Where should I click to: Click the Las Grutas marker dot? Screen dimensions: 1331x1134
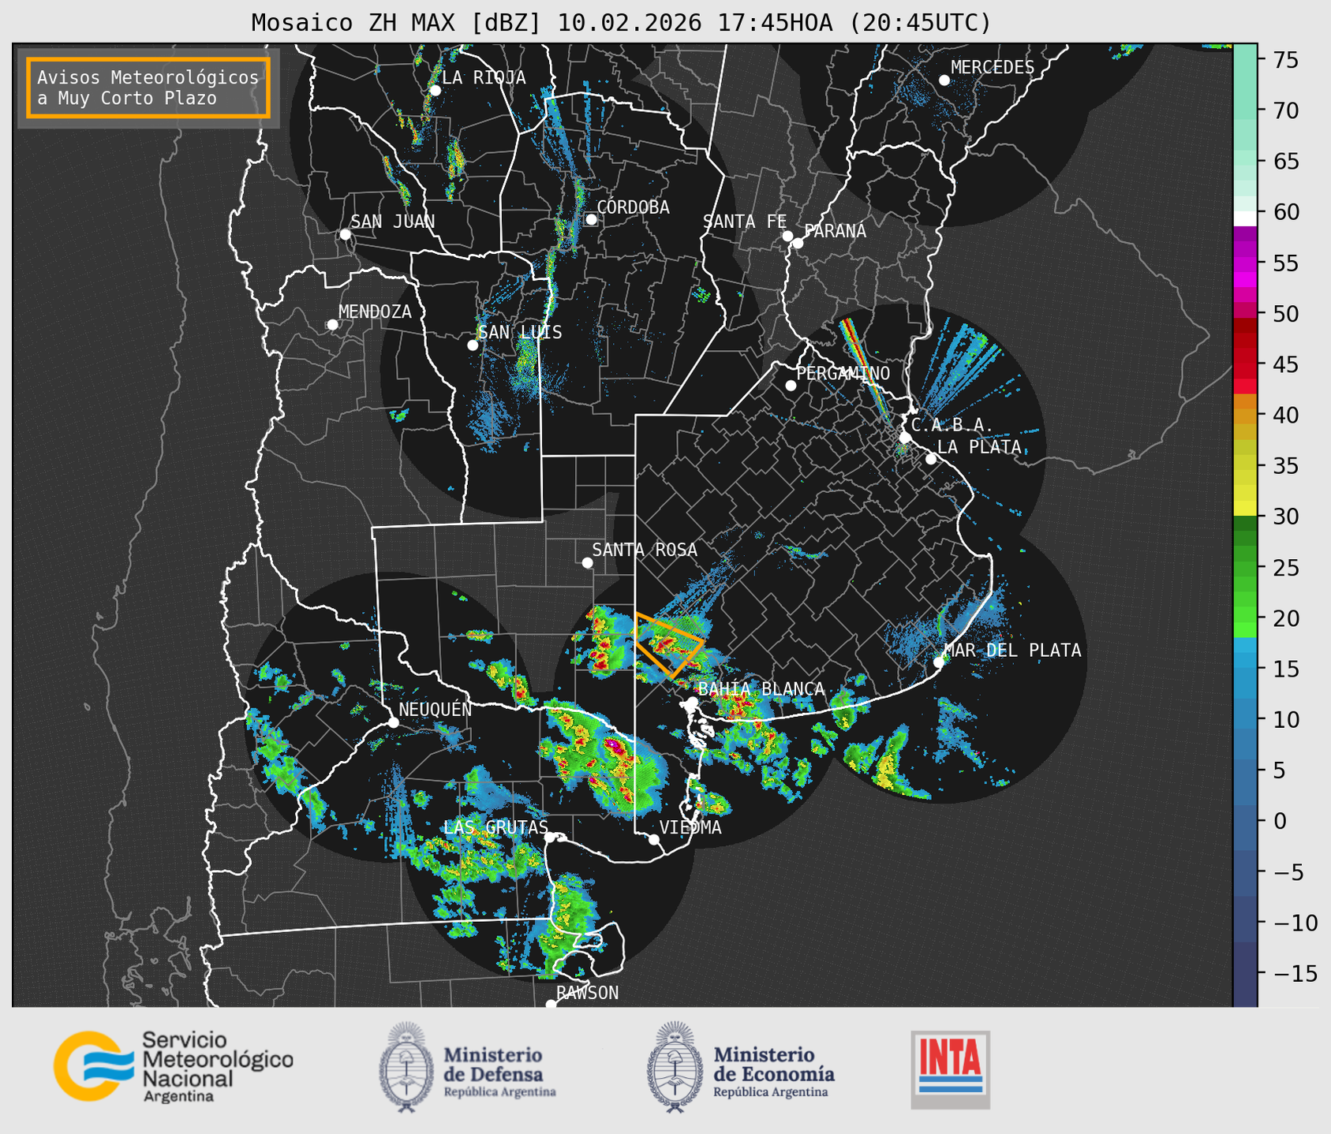[x=550, y=837]
